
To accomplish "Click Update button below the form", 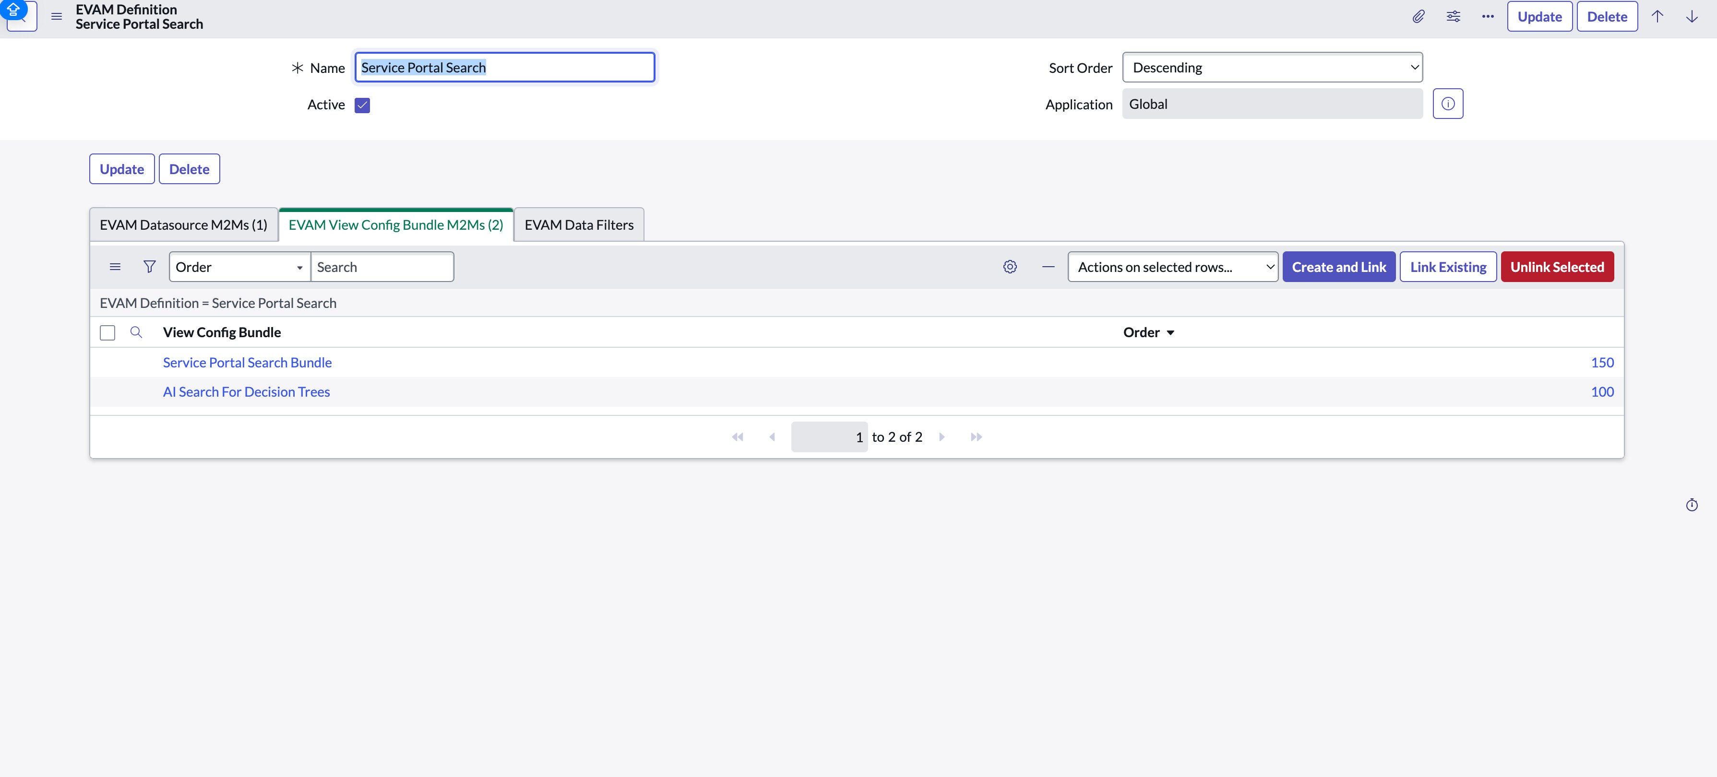I will click(122, 169).
